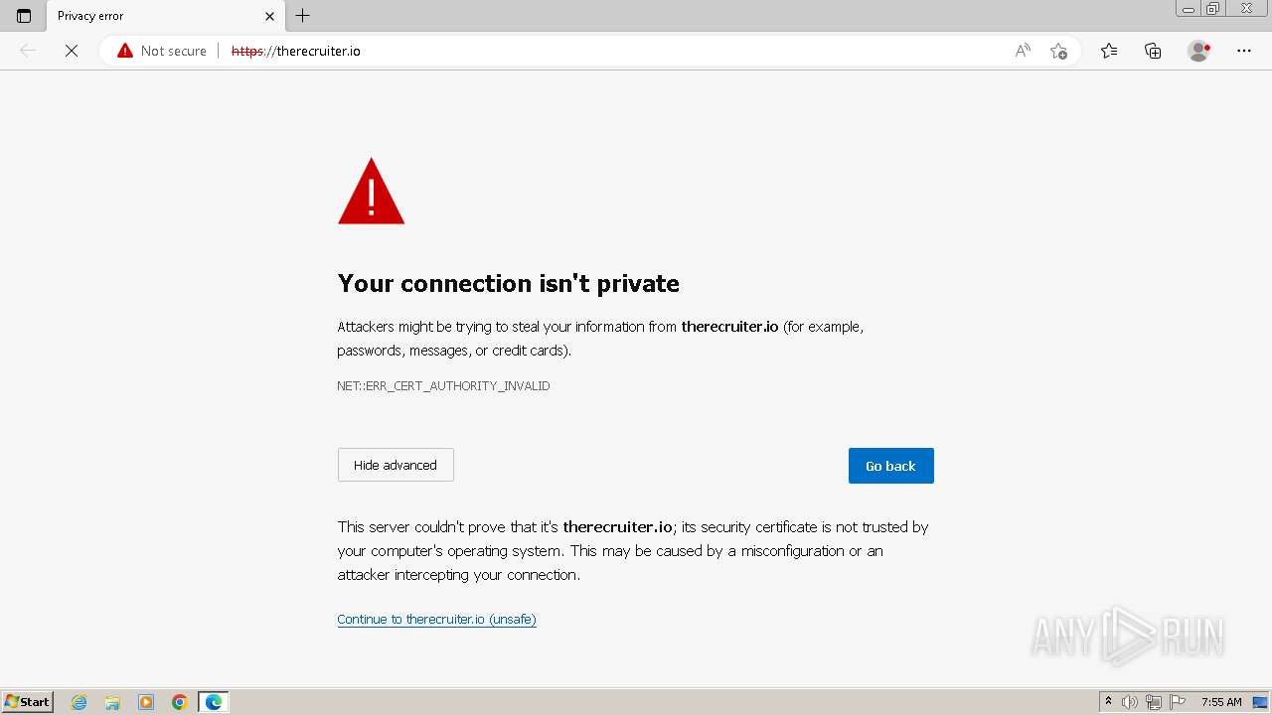This screenshot has height=715, width=1272.
Task: Close the Privacy error tab
Action: 269,16
